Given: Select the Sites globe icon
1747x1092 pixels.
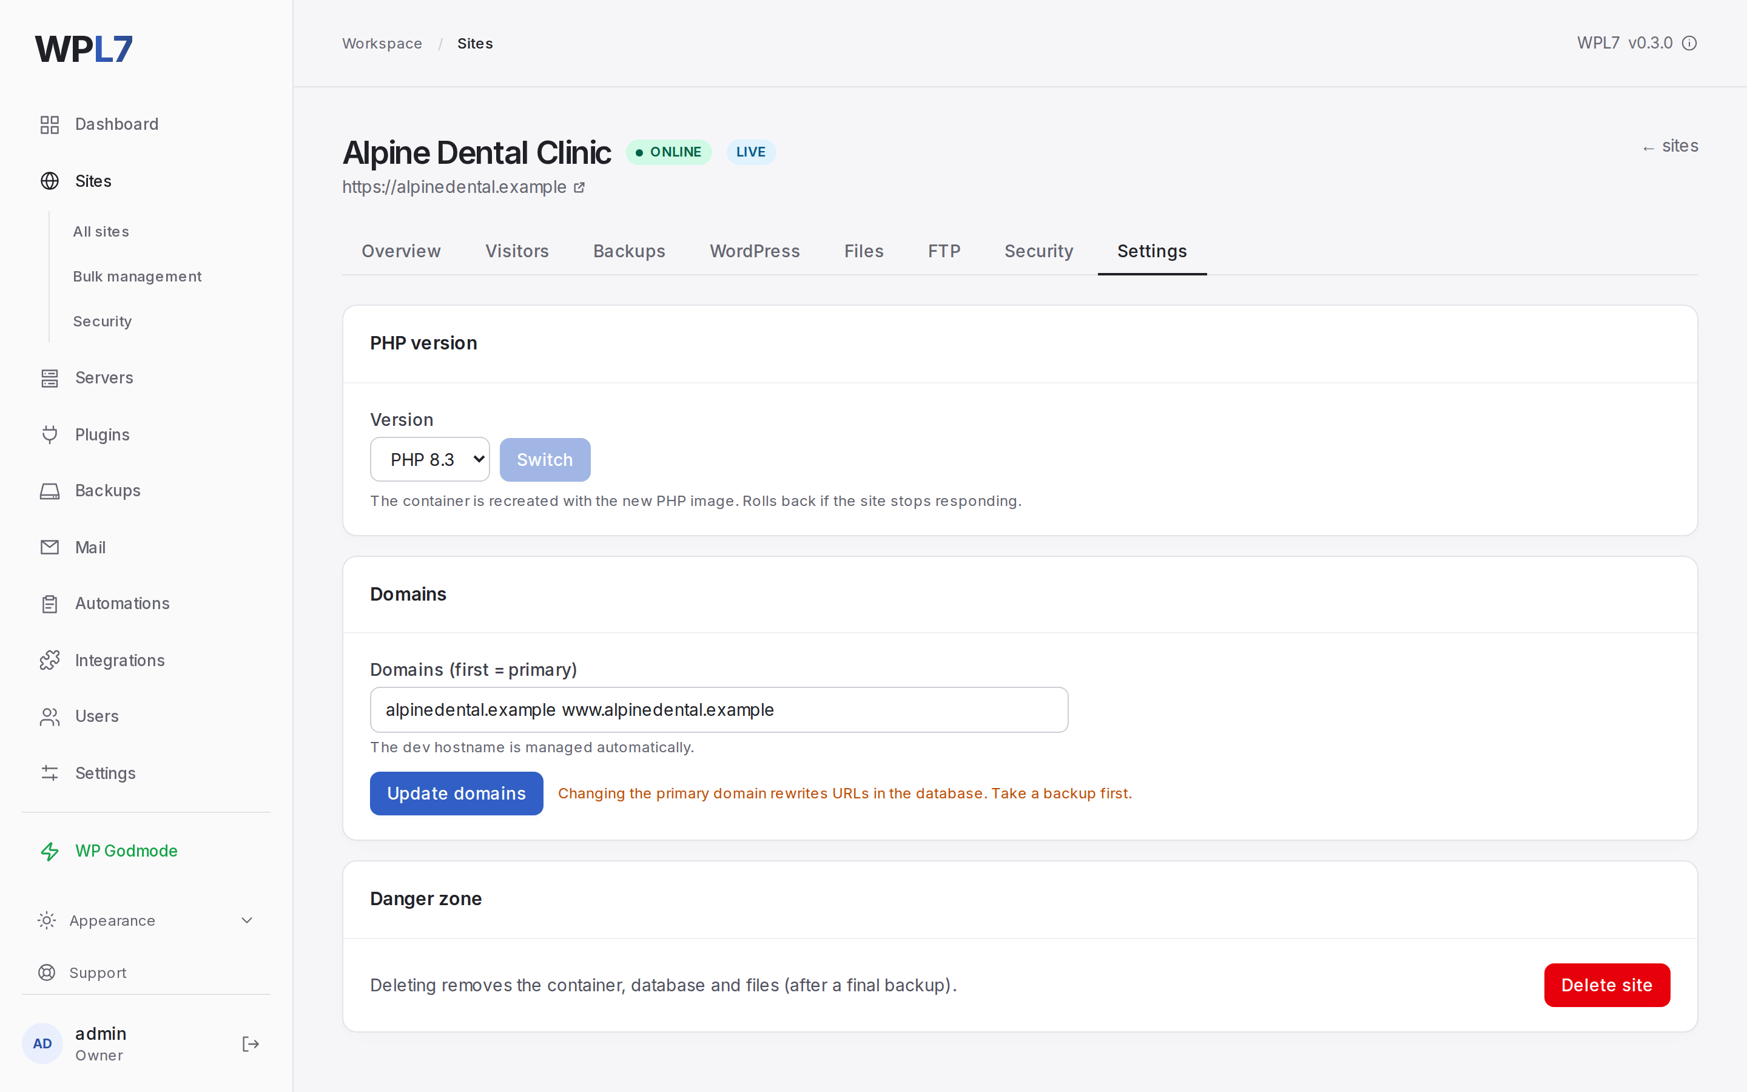Looking at the screenshot, I should tap(49, 181).
